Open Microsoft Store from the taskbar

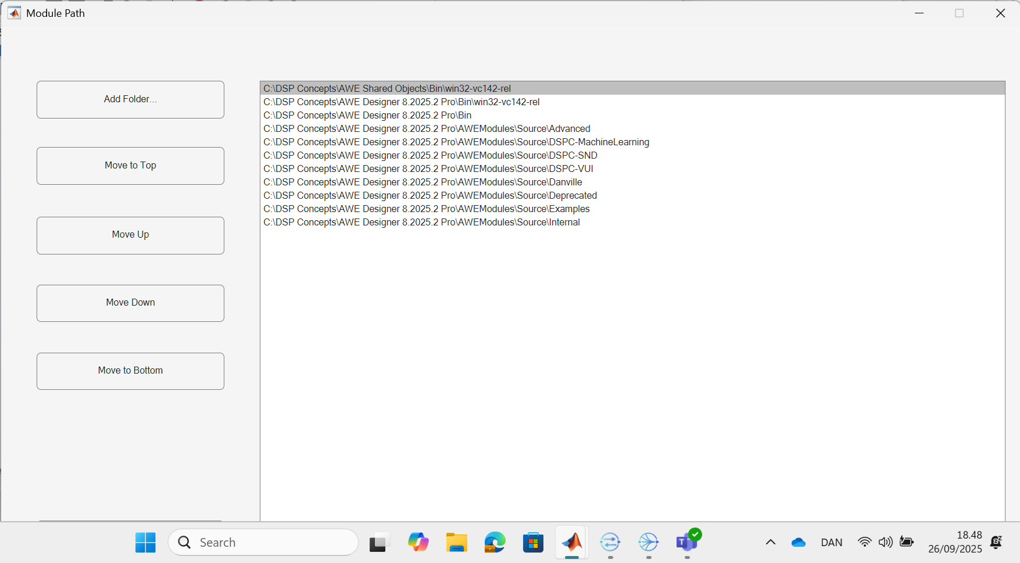tap(533, 543)
